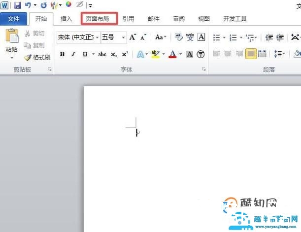The width and height of the screenshot is (301, 232).
Task: Toggle Subscript formatting
Action: point(114,55)
